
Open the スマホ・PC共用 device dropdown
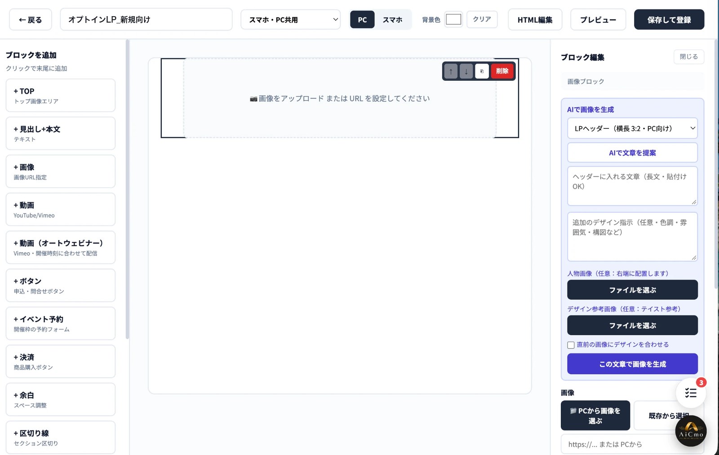[290, 20]
